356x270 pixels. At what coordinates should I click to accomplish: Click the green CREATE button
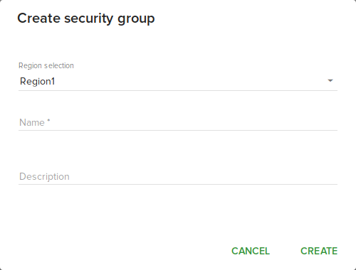(319, 251)
